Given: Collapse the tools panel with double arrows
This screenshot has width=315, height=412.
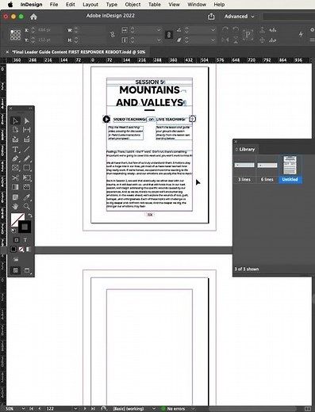Looking at the screenshot, I should click(x=30, y=109).
